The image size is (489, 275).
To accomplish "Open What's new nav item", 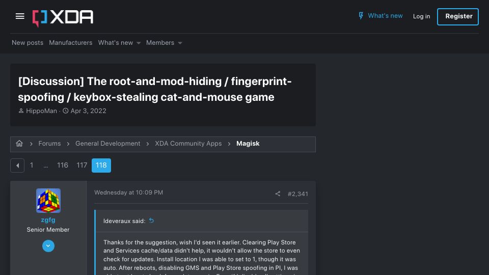I will pos(116,43).
